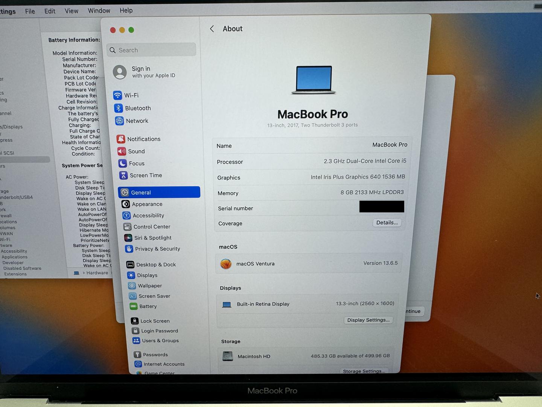This screenshot has height=407, width=542.
Task: Open Users & Groups icon
Action: (x=136, y=341)
